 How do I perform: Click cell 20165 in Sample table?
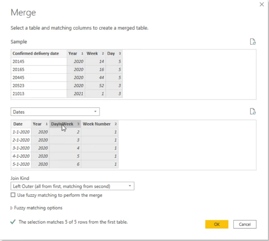[39, 70]
